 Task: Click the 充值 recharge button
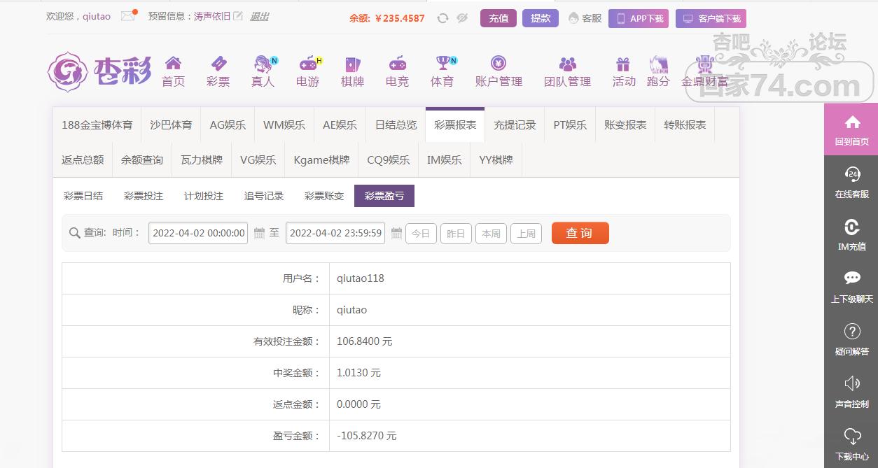[x=499, y=18]
